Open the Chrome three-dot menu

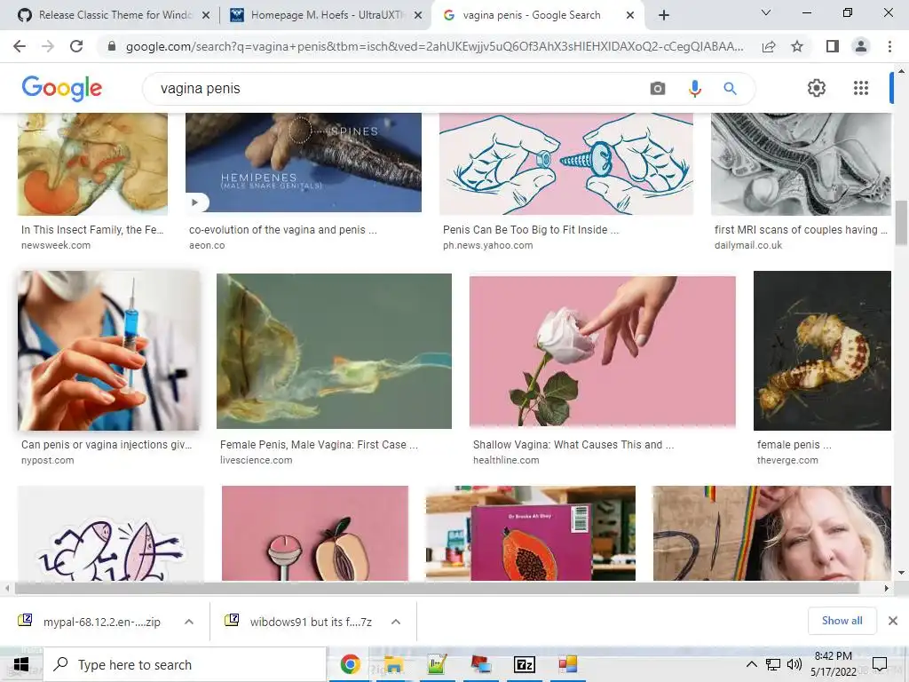pos(889,46)
